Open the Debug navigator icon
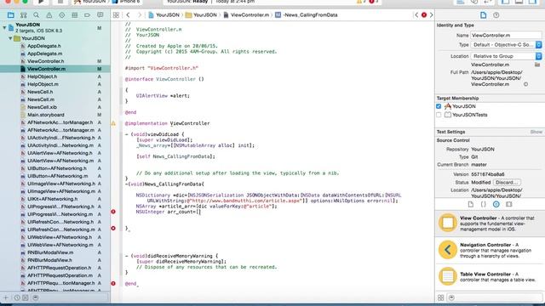This screenshot has height=306, width=545. click(x=74, y=15)
